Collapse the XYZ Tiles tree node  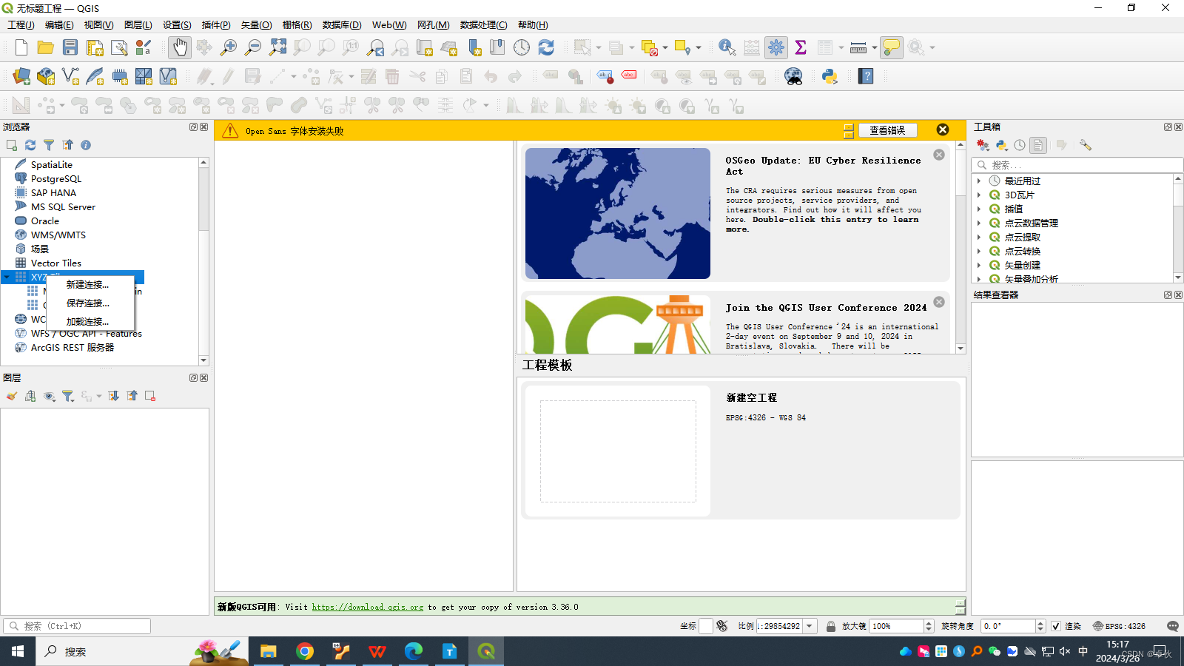(x=7, y=277)
